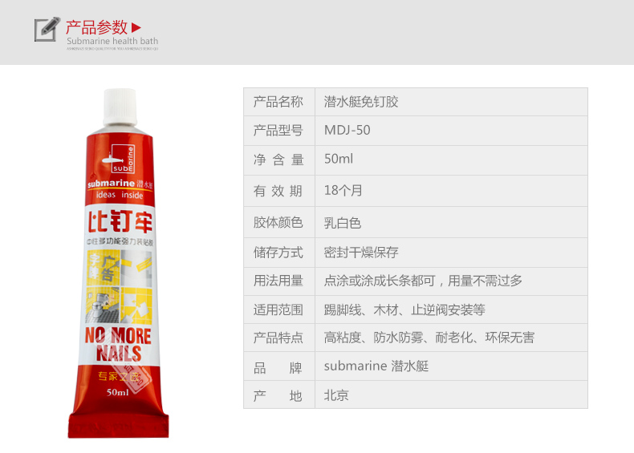The height and width of the screenshot is (453, 634).
Task: Click the 50ml text on tube bottom
Action: [x=118, y=392]
